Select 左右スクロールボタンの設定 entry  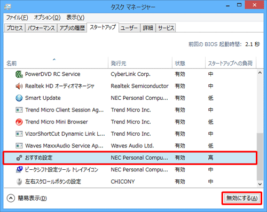pos(53,182)
